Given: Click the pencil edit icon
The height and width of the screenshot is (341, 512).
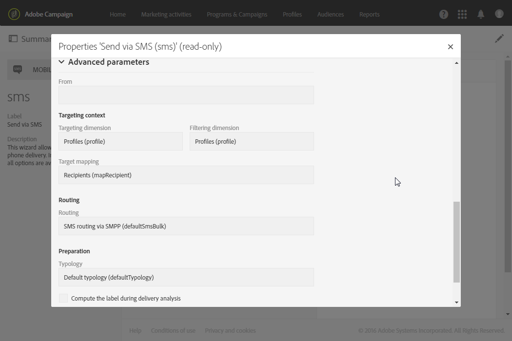Looking at the screenshot, I should 499,38.
